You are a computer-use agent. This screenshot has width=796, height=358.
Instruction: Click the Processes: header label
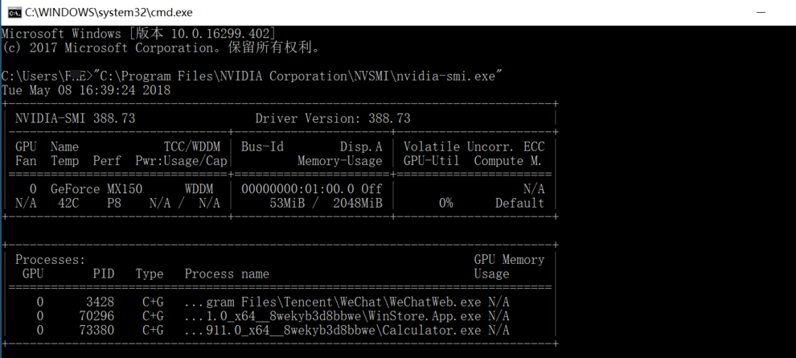50,260
